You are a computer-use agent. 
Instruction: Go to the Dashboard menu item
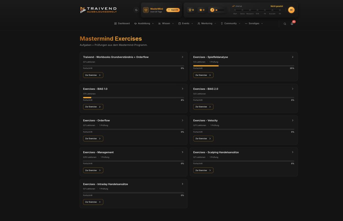[122, 23]
